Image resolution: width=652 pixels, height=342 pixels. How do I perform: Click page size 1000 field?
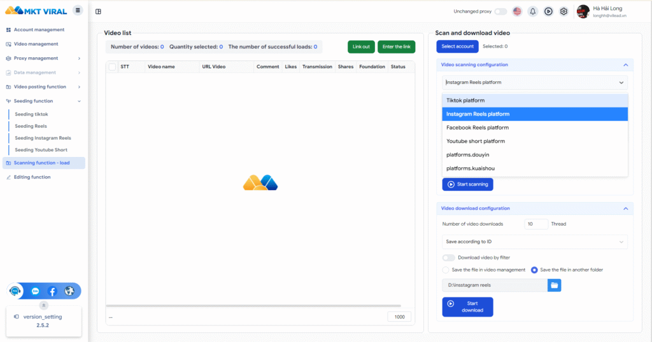click(x=399, y=317)
